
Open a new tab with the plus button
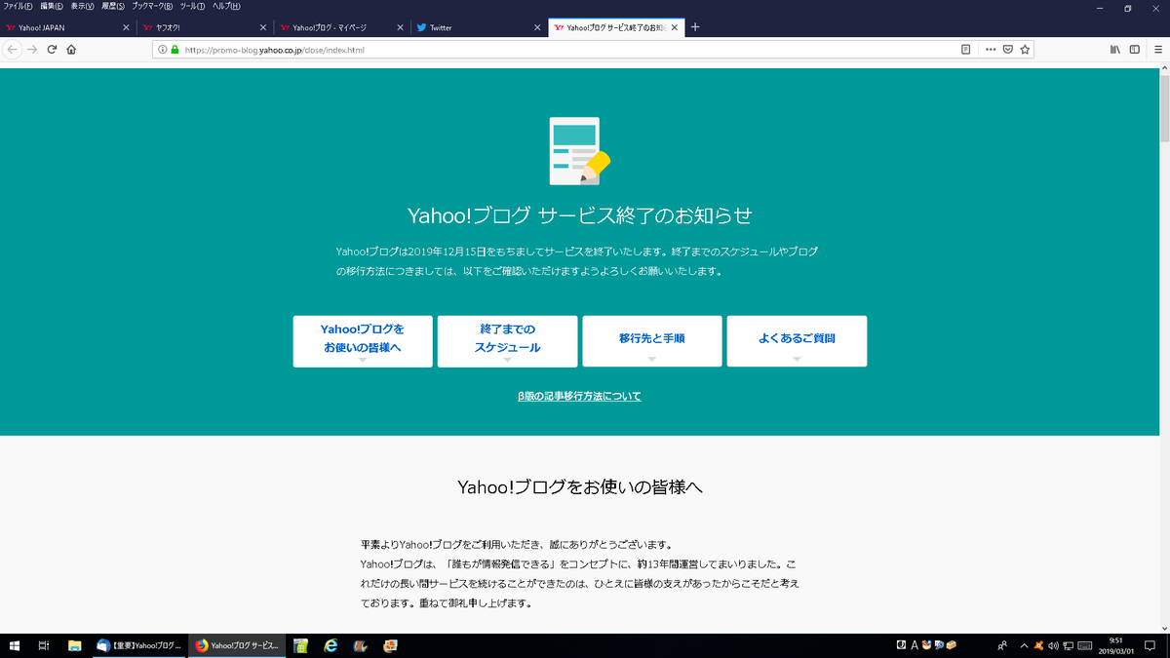695,27
